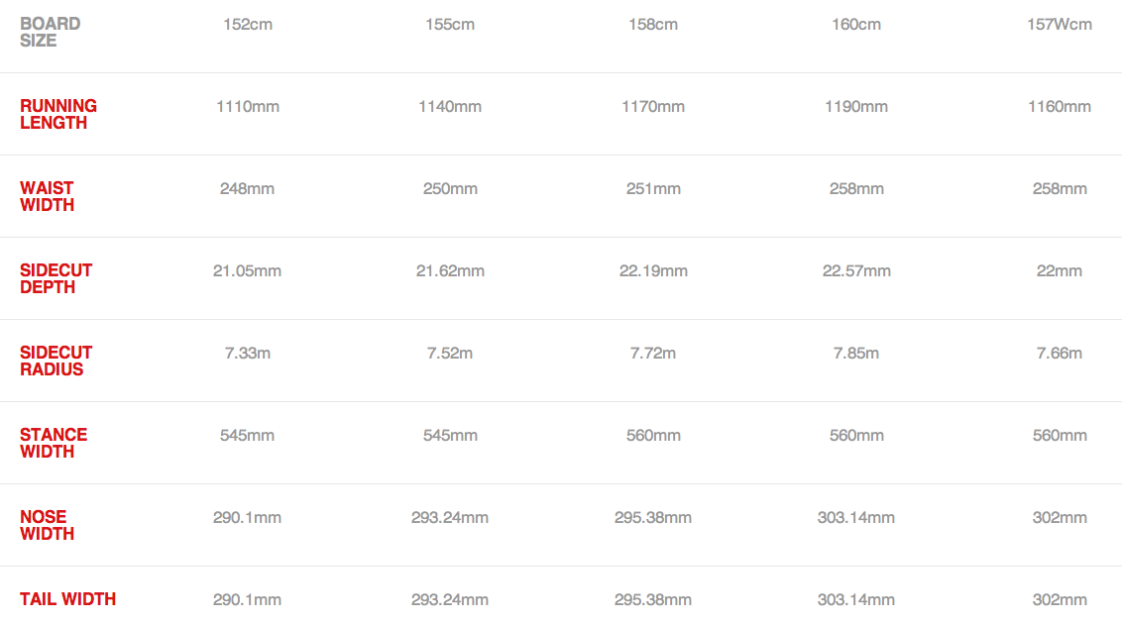Click the Board Size row header

pyautogui.click(x=51, y=32)
